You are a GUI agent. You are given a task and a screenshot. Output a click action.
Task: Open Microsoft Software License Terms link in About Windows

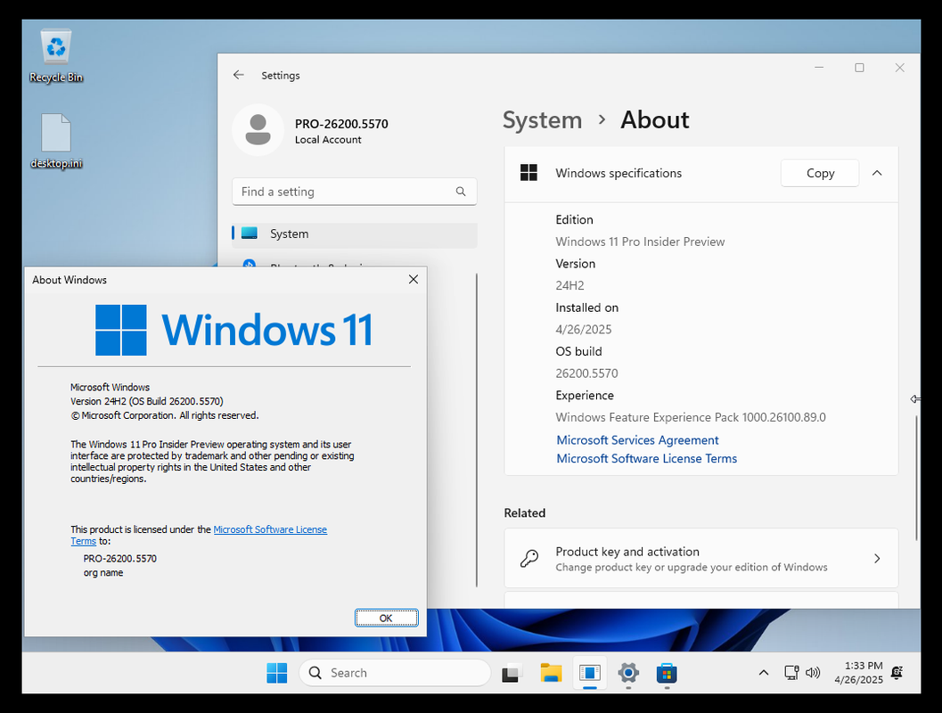(270, 529)
